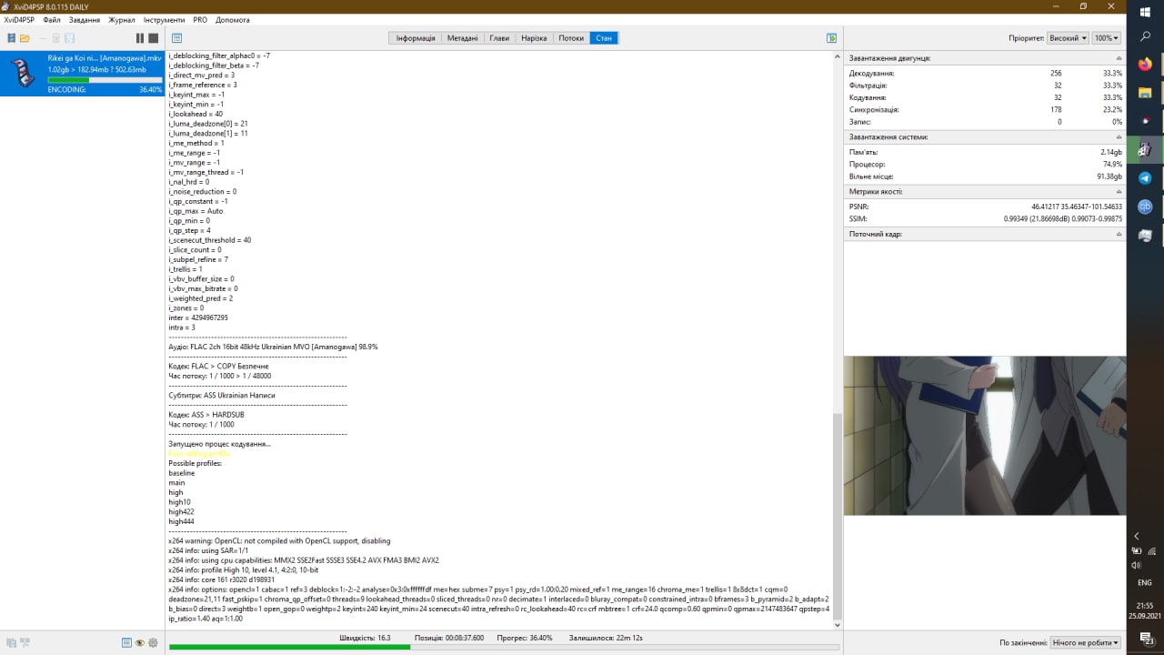Open the Файл menu
This screenshot has width=1164, height=655.
pyautogui.click(x=52, y=19)
